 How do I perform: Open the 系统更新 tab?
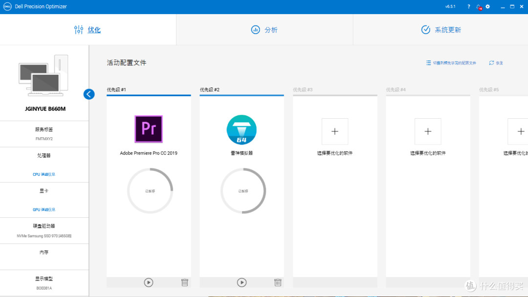(441, 30)
